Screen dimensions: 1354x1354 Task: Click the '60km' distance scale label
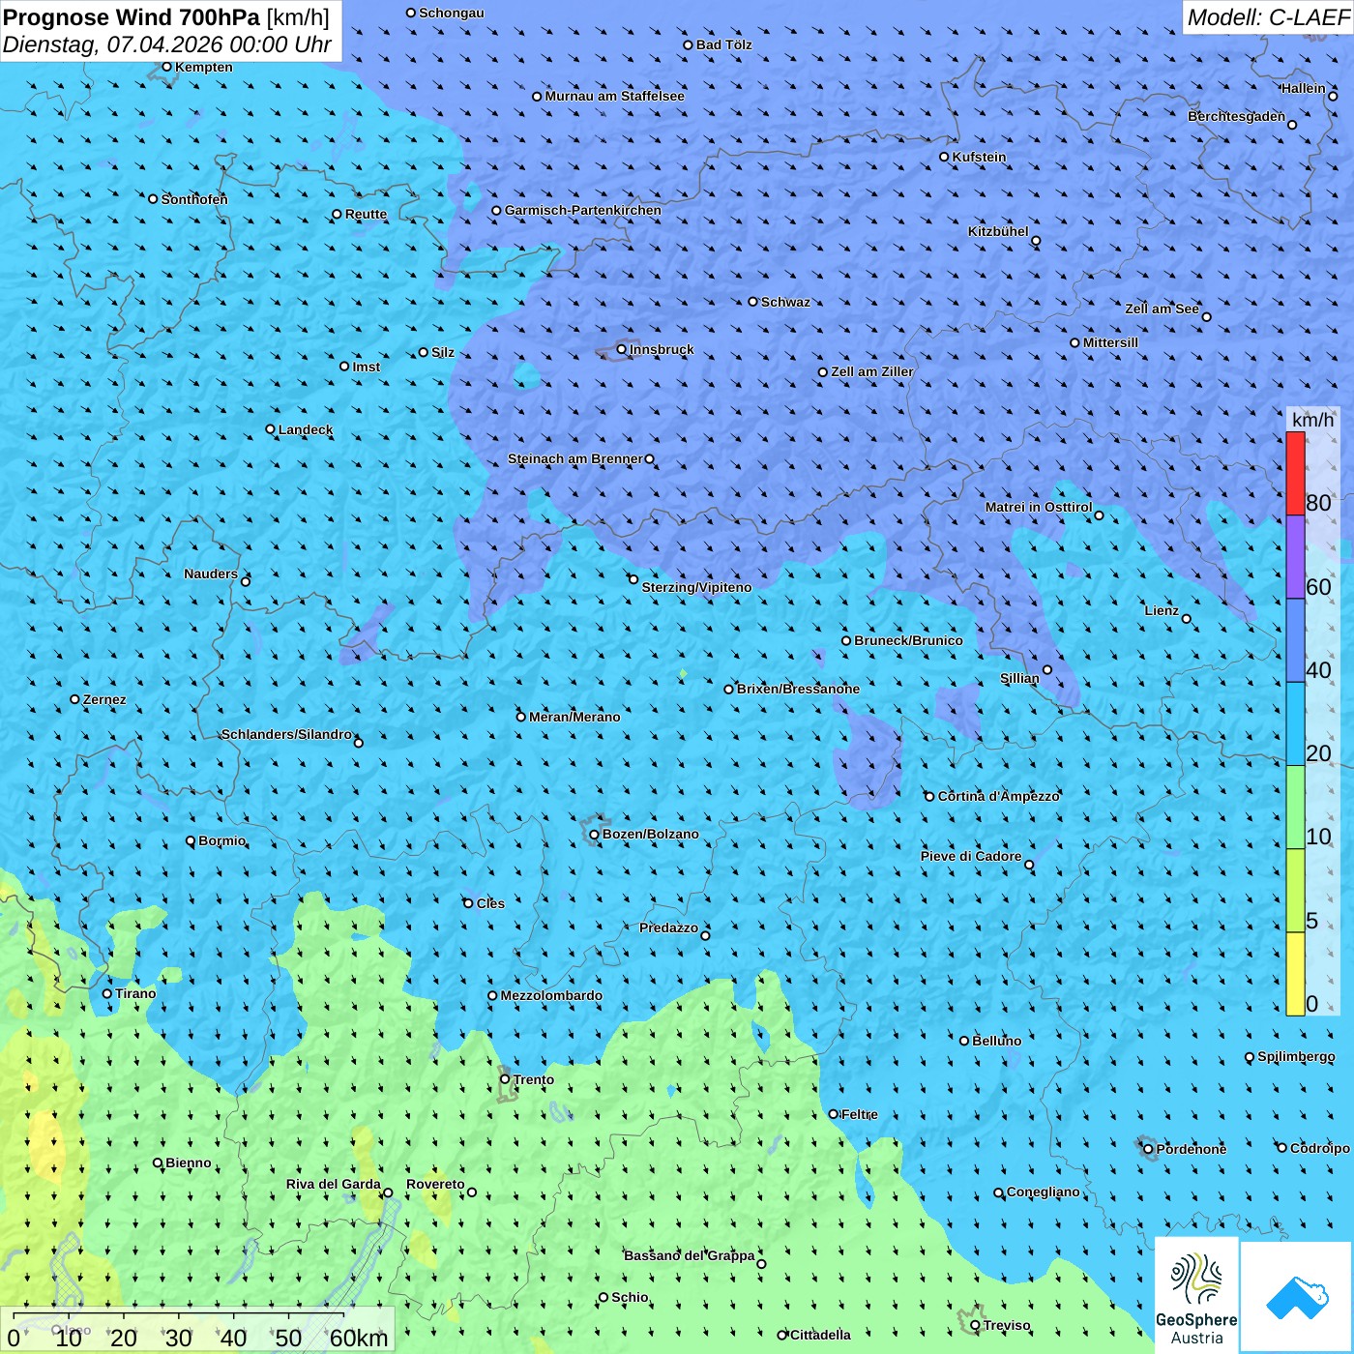coord(359,1338)
